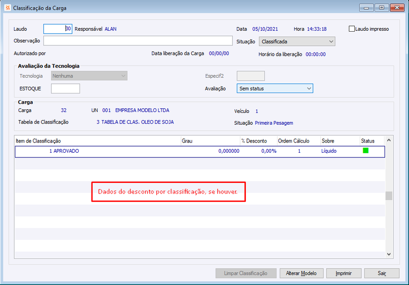This screenshot has width=409, height=285.
Task: Tick the Laudo impresso checkbox
Action: [x=352, y=29]
